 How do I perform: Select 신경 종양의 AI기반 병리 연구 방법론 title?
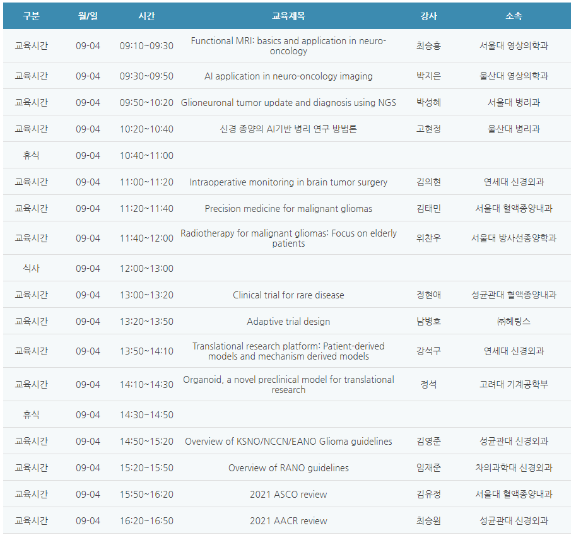click(x=288, y=129)
